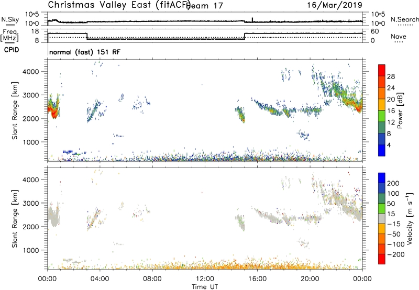Click the date '16/Mar/2019'
419x290 pixels.
[x=335, y=5]
